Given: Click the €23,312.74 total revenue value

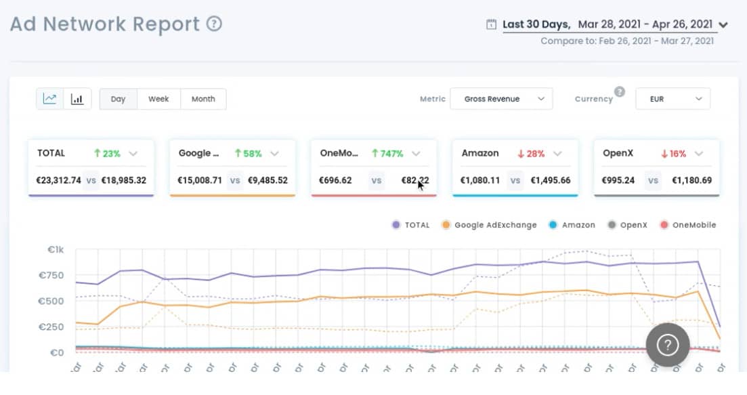Looking at the screenshot, I should pos(59,180).
